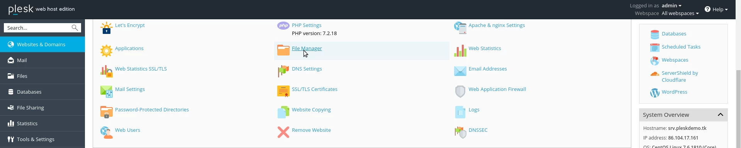Click the ServerShield Cloudflare cloud icon
This screenshot has height=148, width=741.
click(x=655, y=74)
